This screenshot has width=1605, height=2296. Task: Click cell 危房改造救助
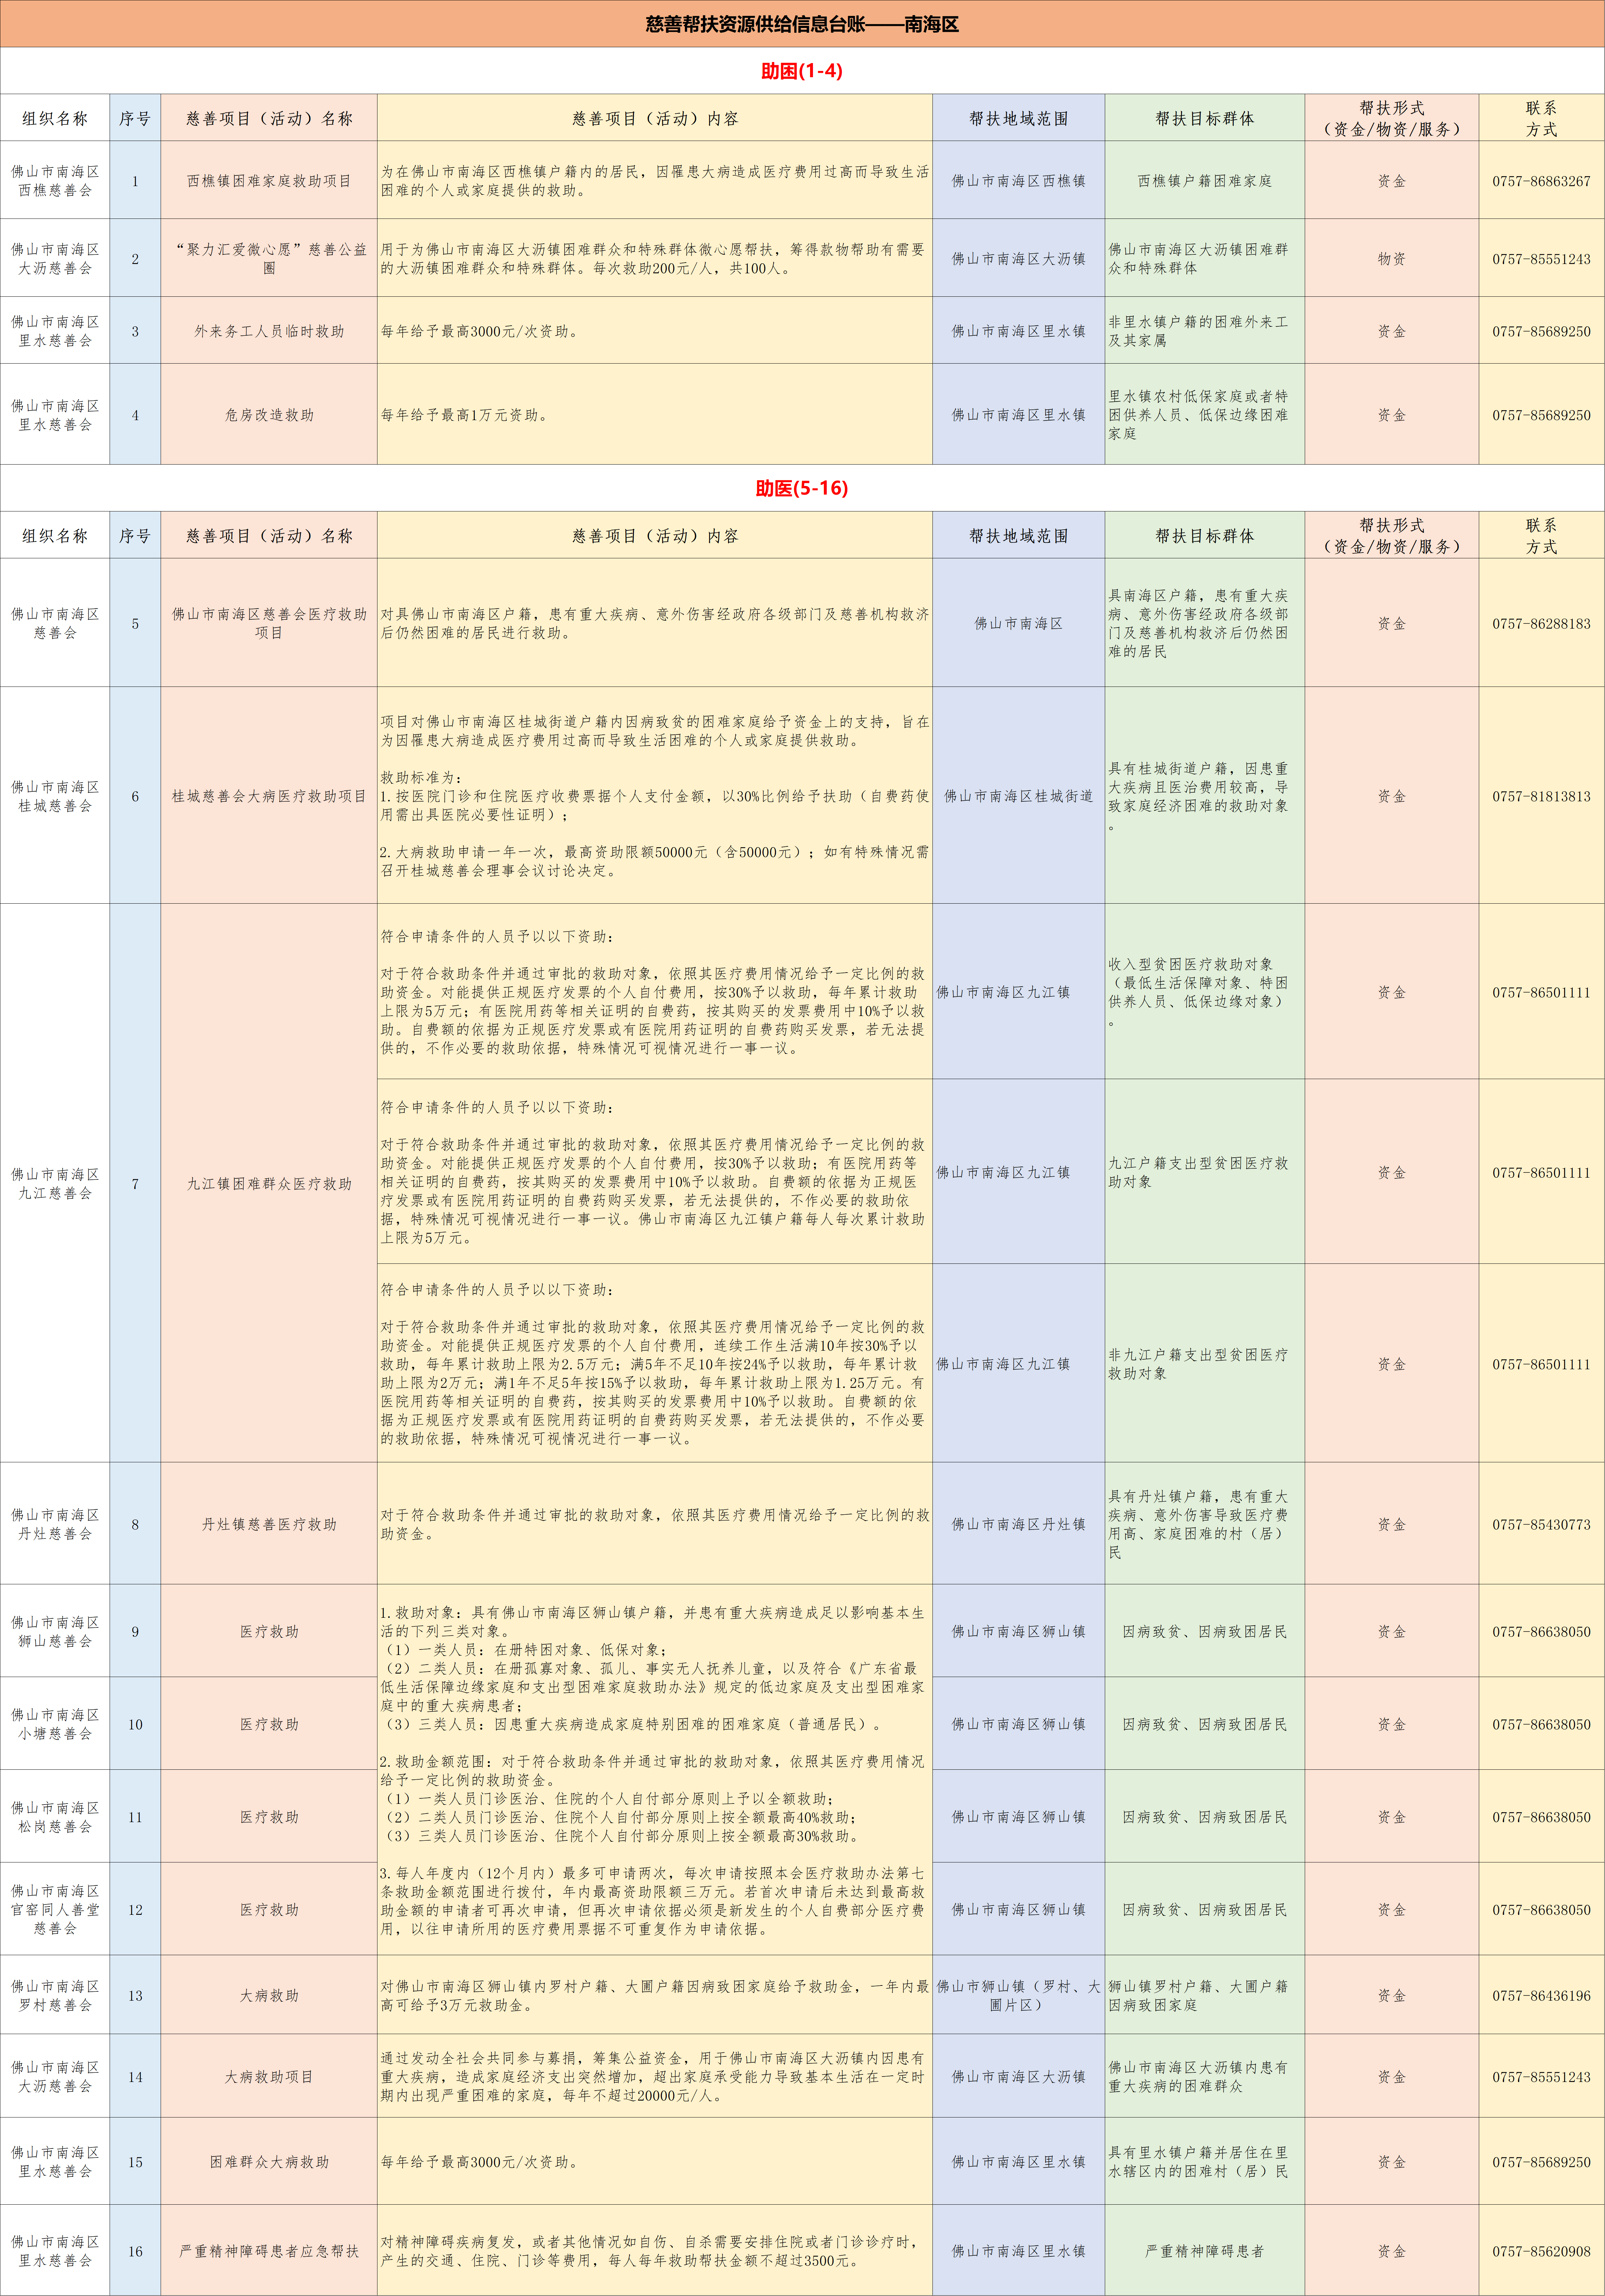click(x=269, y=415)
